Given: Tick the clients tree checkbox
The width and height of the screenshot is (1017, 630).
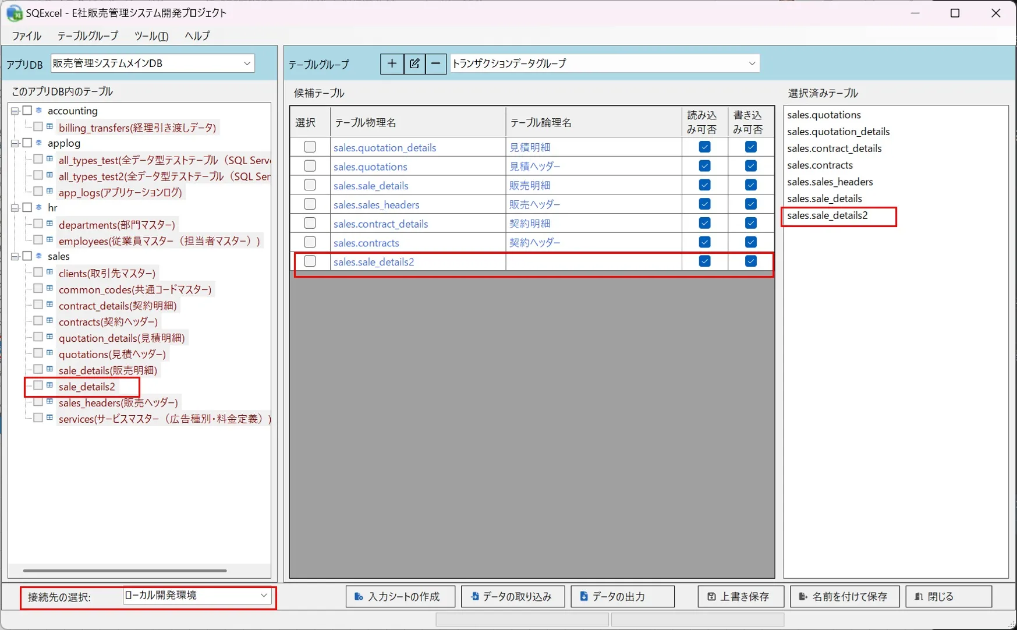Looking at the screenshot, I should [x=38, y=272].
